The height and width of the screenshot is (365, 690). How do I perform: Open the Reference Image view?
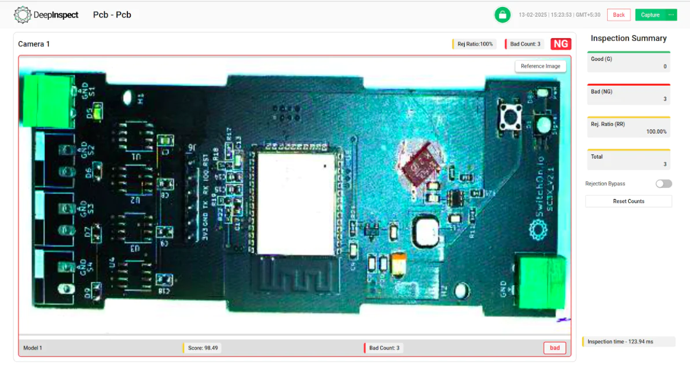coord(540,66)
